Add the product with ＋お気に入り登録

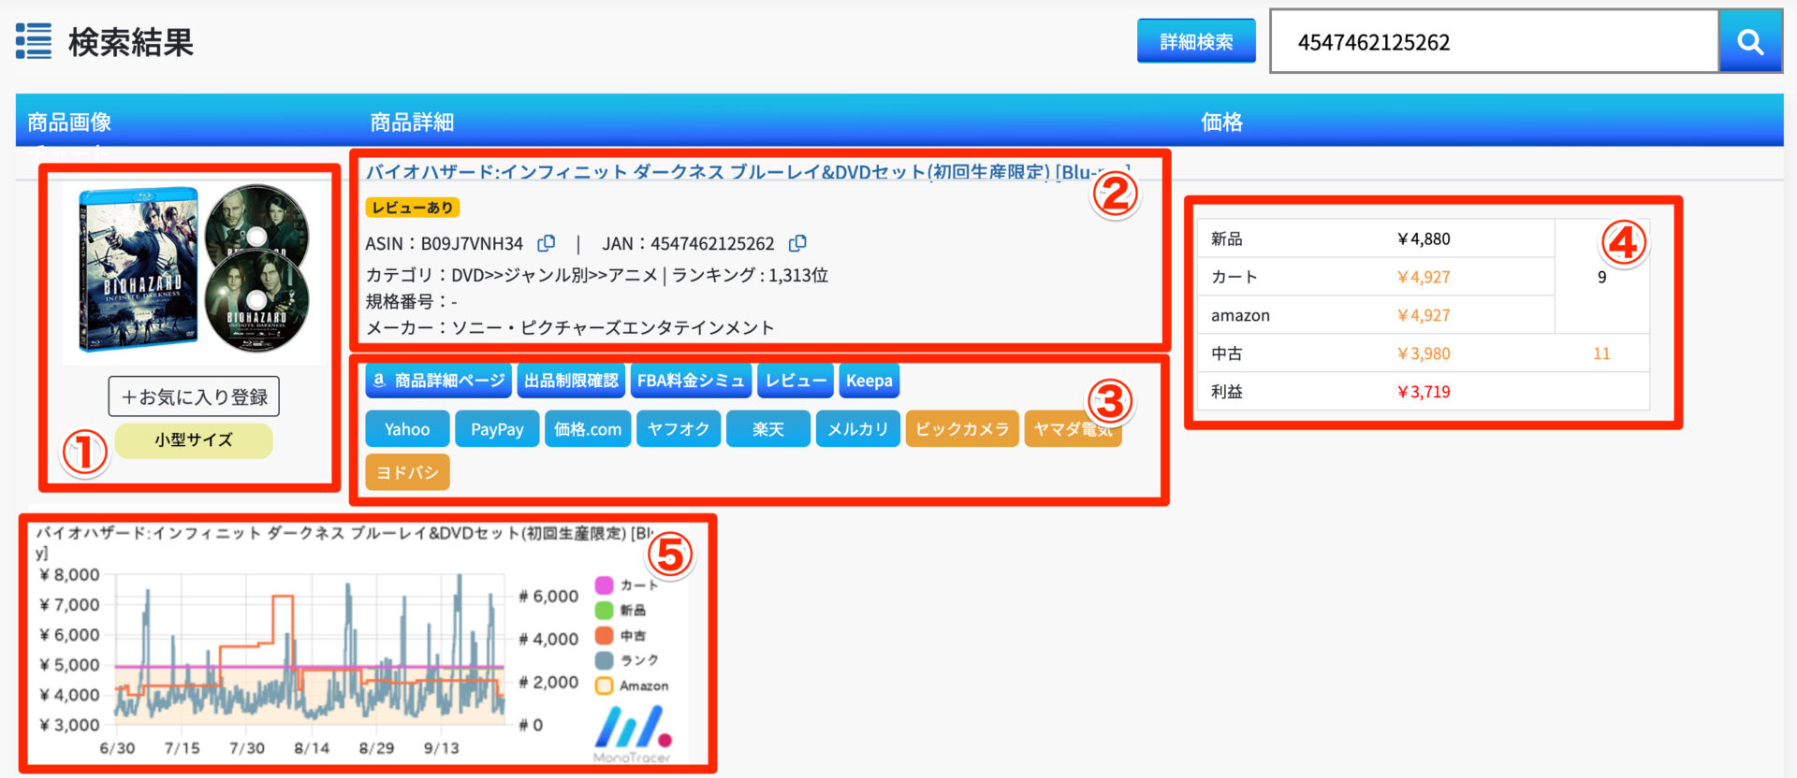194,396
